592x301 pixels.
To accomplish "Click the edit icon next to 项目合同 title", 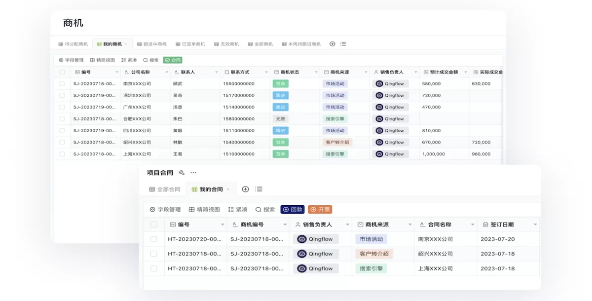I will click(182, 173).
